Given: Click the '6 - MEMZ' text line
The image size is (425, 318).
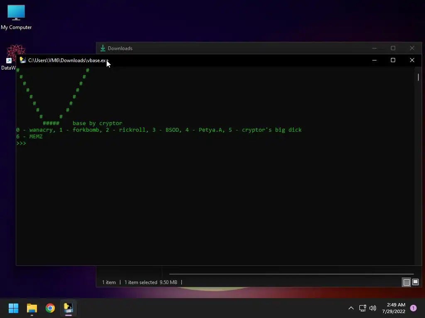Looking at the screenshot, I should point(29,137).
